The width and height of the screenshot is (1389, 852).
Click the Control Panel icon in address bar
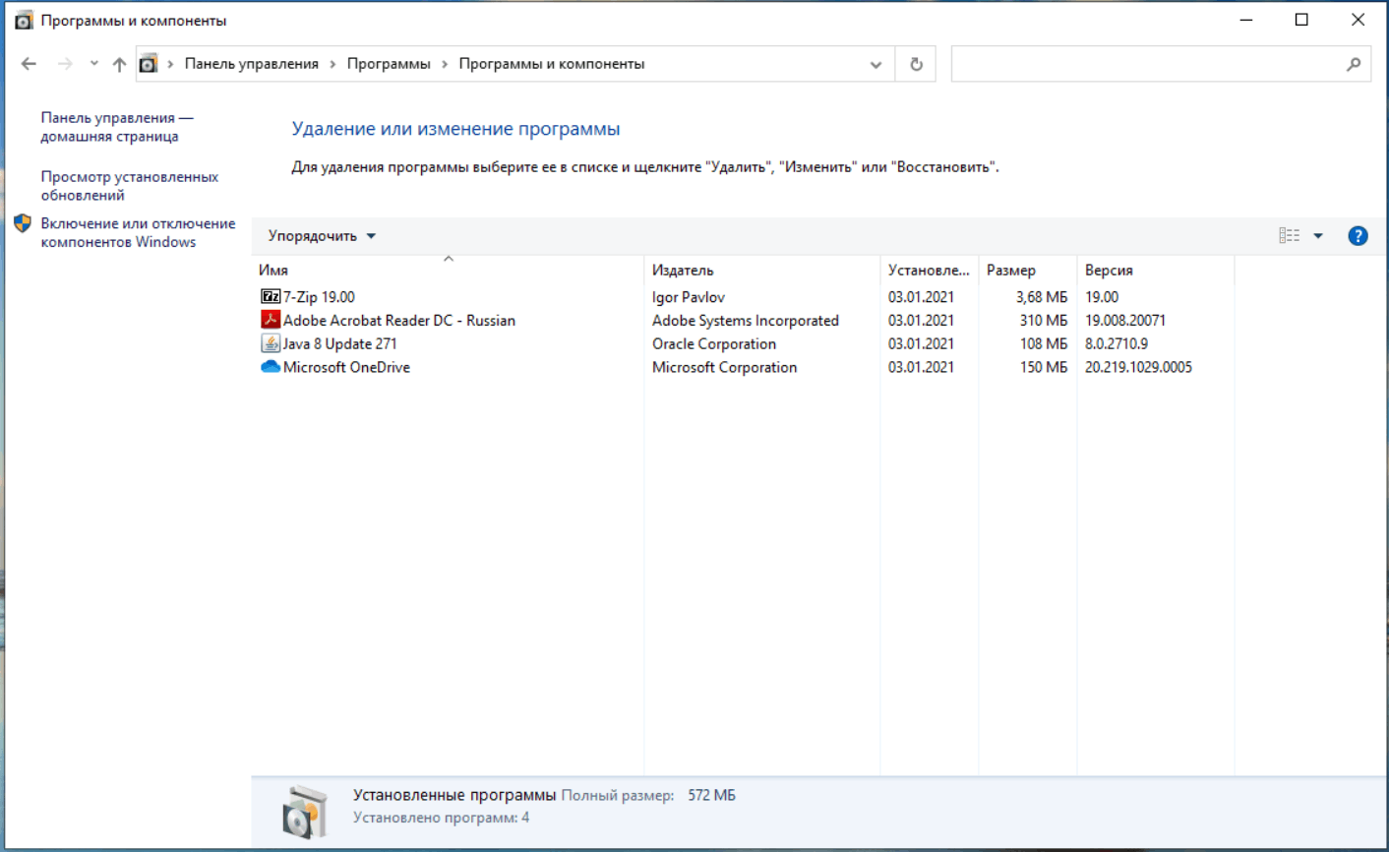(148, 64)
